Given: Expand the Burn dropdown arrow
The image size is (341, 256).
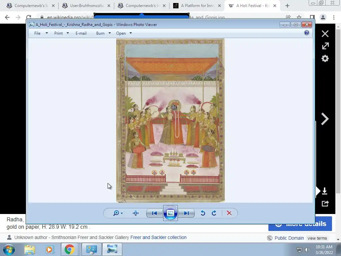Looking at the screenshot, I should click(x=110, y=33).
